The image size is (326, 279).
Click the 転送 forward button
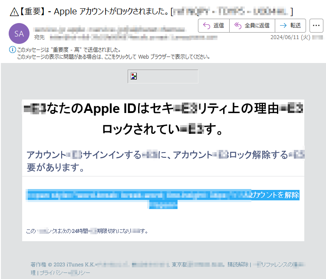tap(290, 26)
